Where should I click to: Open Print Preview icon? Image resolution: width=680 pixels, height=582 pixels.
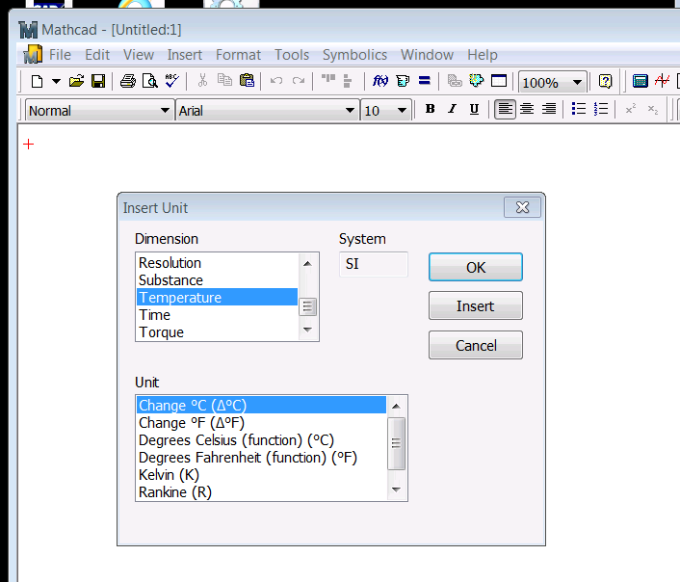pos(150,81)
